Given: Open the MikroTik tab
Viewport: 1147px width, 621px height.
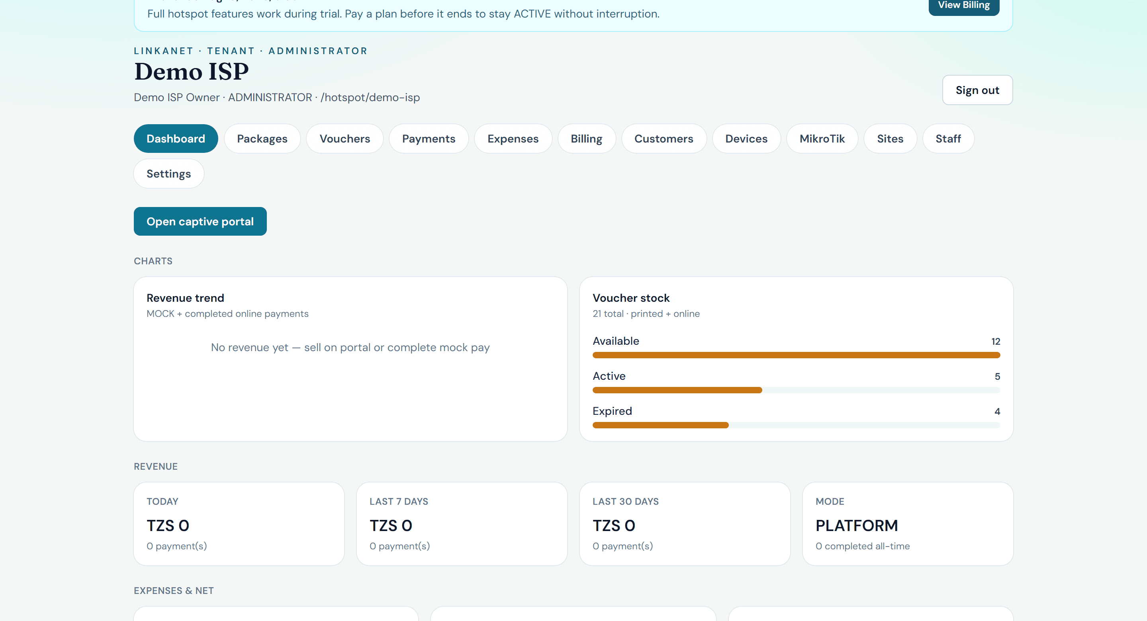Looking at the screenshot, I should point(822,139).
